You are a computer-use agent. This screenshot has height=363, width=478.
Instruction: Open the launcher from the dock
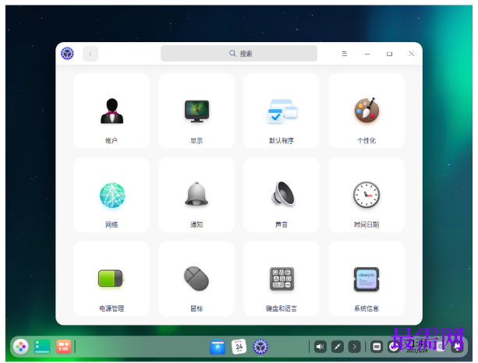21,347
